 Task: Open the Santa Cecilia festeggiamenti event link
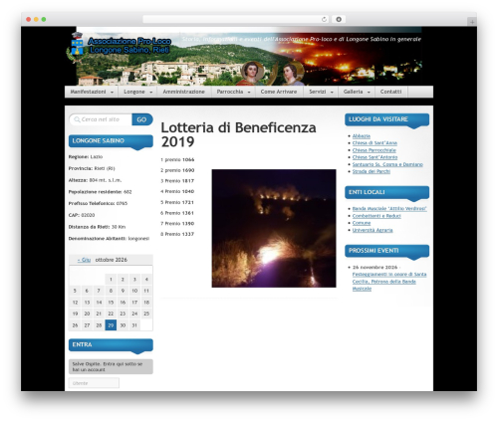click(389, 282)
